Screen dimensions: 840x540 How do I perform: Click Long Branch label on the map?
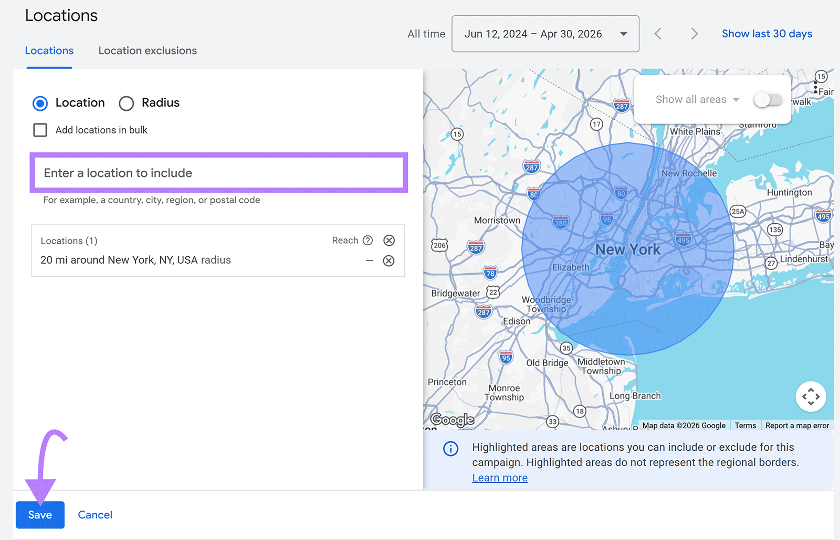[x=635, y=396]
